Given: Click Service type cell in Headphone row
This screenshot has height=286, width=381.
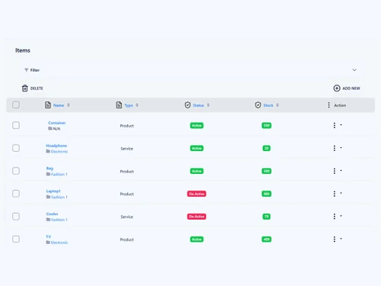Looking at the screenshot, I should point(126,149).
